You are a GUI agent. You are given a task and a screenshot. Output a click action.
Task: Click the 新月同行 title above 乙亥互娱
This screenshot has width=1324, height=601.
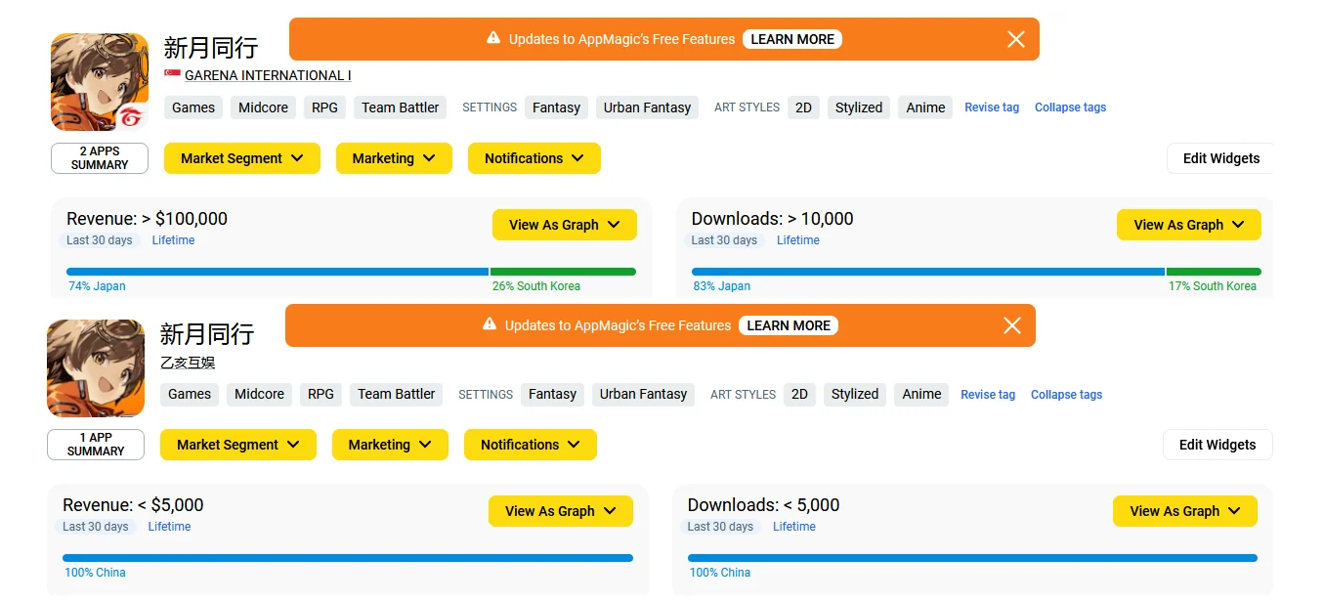[x=207, y=334]
